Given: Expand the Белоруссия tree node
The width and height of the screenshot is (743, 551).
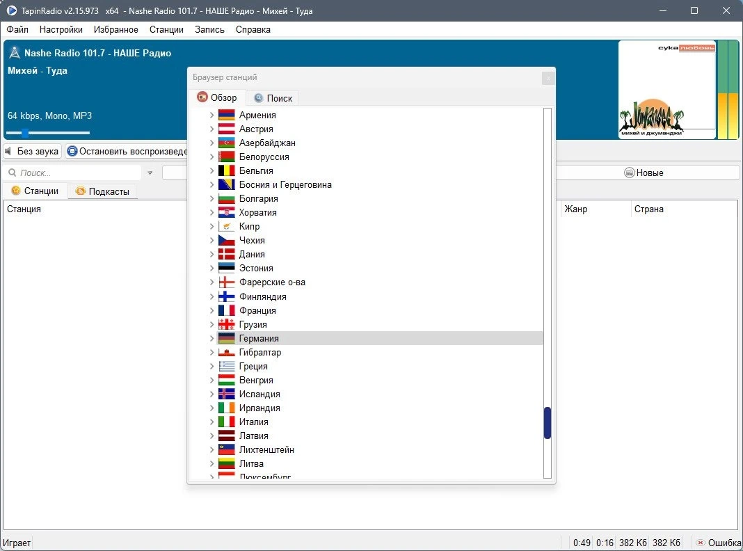Looking at the screenshot, I should pos(211,157).
